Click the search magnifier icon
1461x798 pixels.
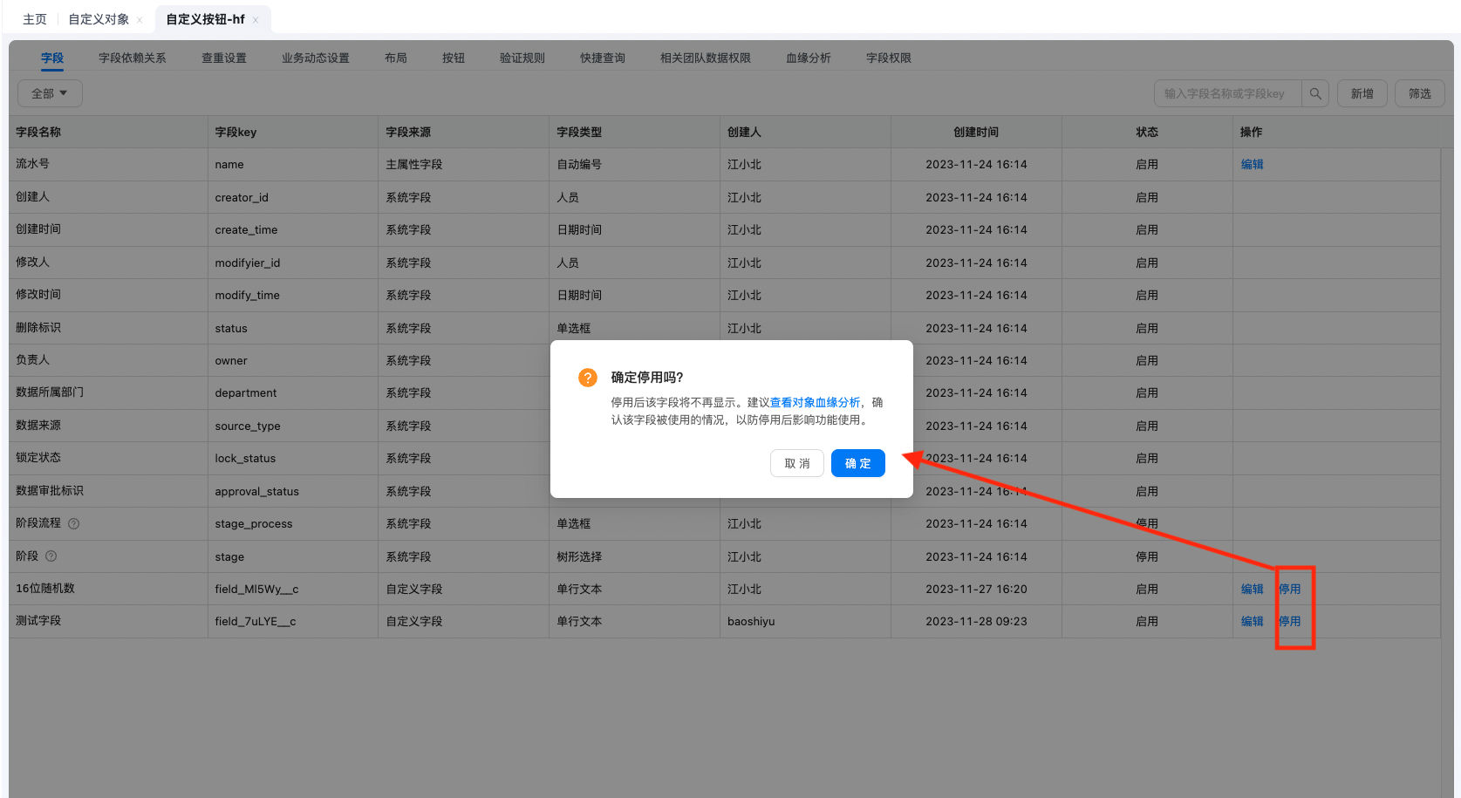(x=1315, y=93)
